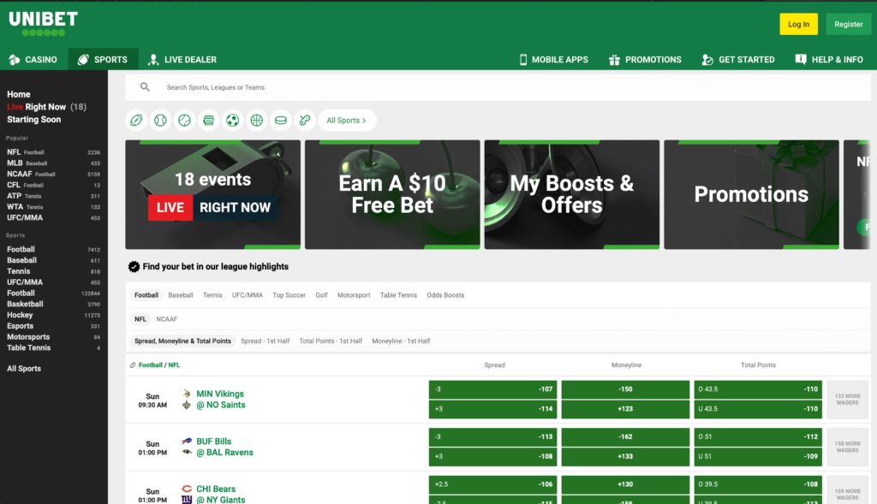Select the hockey puck sport icon
The image size is (877, 504).
281,120
